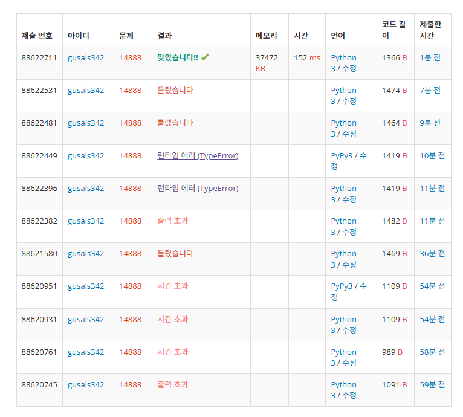The width and height of the screenshot is (463, 417).
Task: Open Python 3 / 수정 link for submission 88622711
Action: pos(344,63)
